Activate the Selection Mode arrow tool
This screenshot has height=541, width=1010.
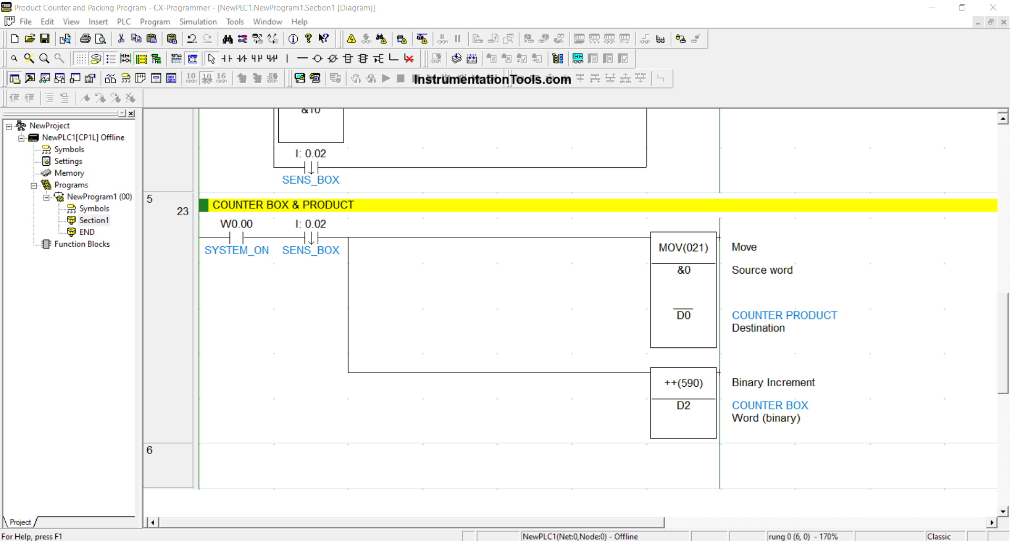[x=211, y=59]
